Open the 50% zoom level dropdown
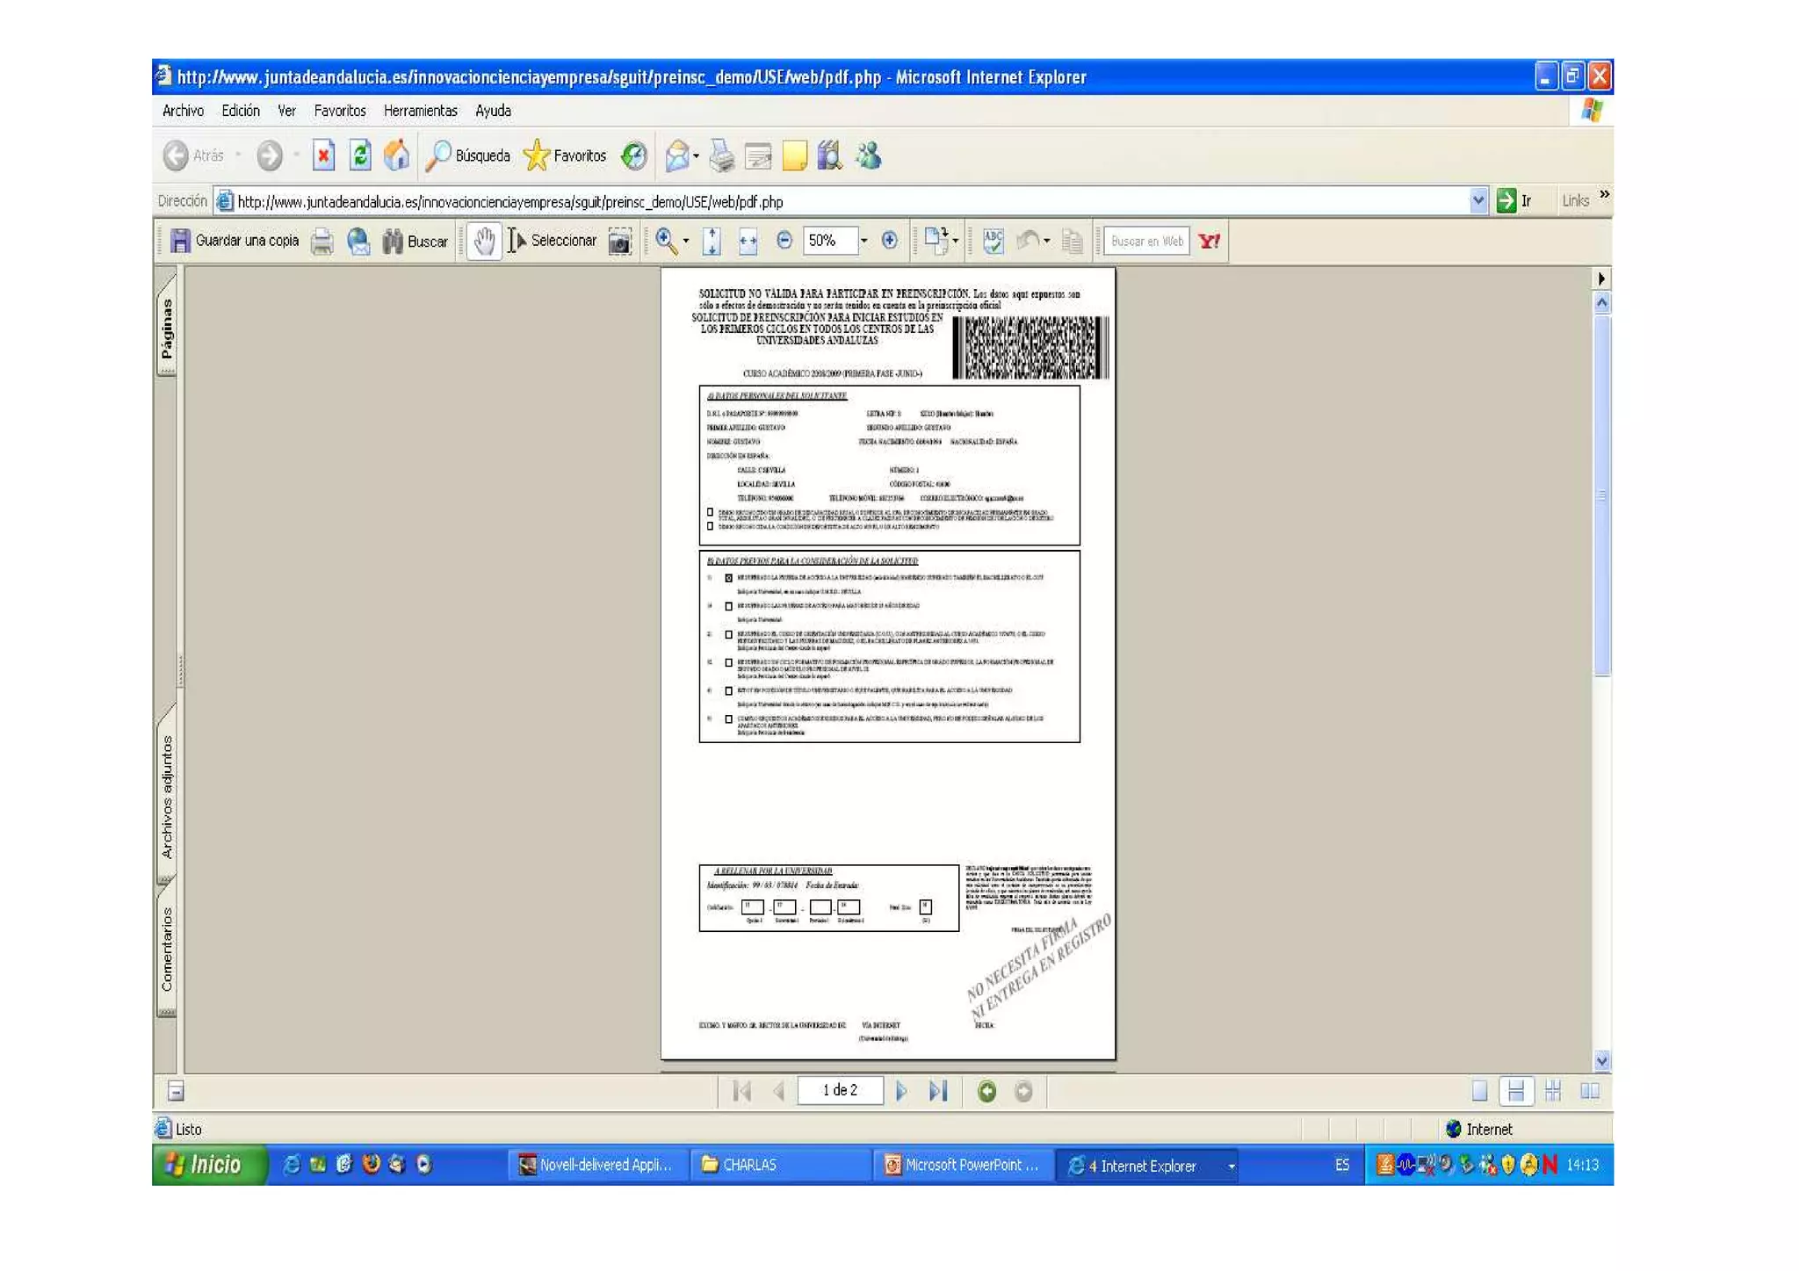 tap(863, 241)
